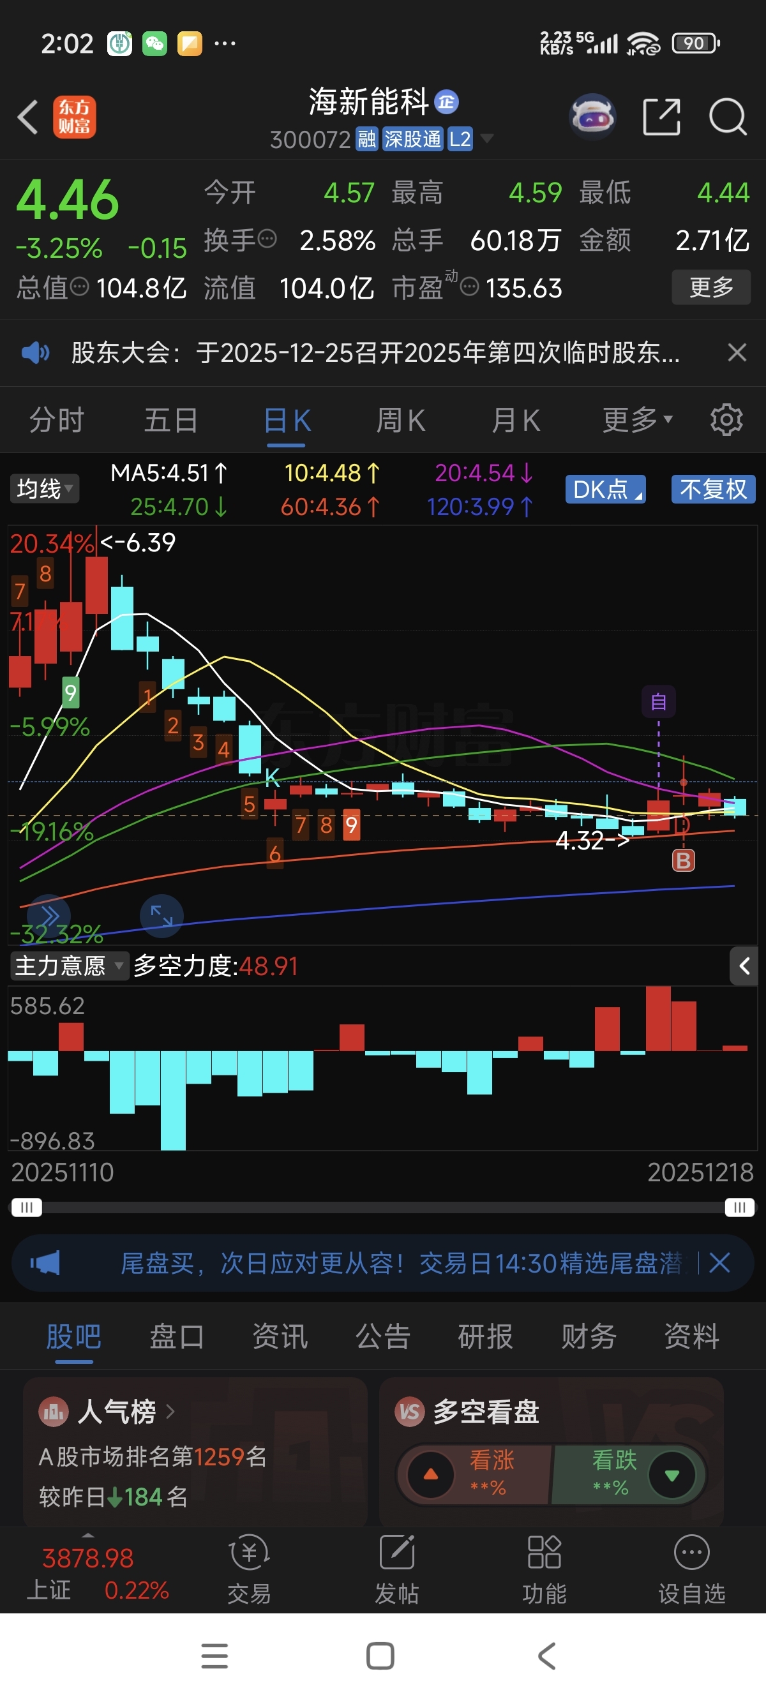Viewport: 766px width, 1704px height.
Task: Collapse the indicator side panel arrow
Action: [x=744, y=966]
